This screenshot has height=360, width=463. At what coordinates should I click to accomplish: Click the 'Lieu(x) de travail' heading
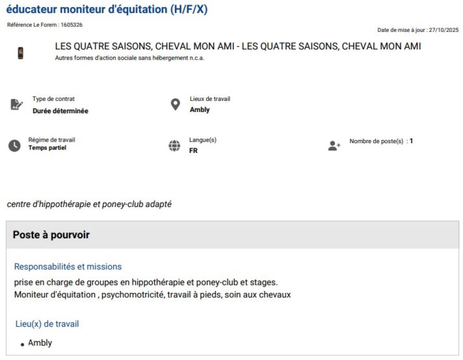tap(47, 324)
